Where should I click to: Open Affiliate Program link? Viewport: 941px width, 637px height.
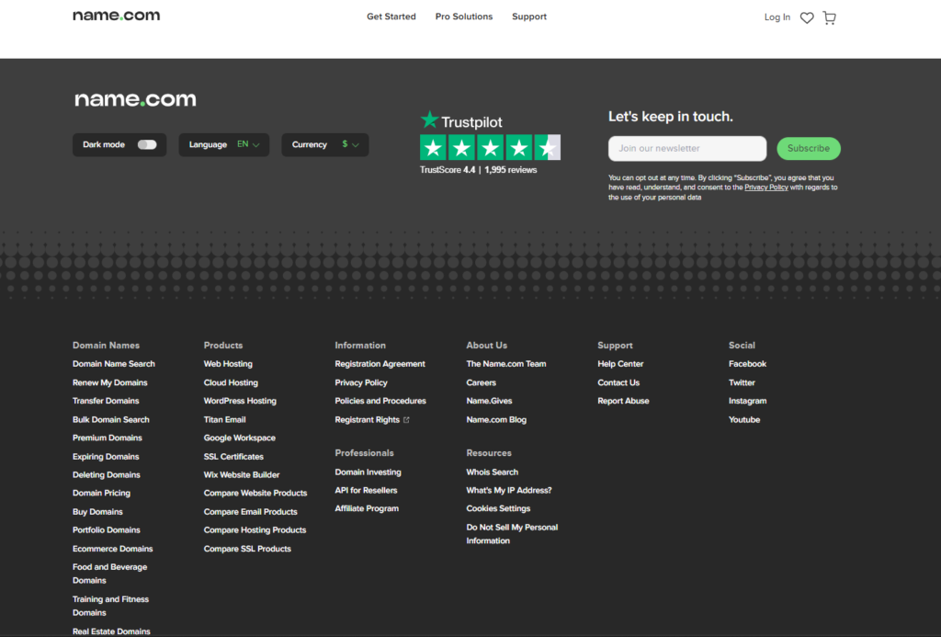[x=367, y=508]
